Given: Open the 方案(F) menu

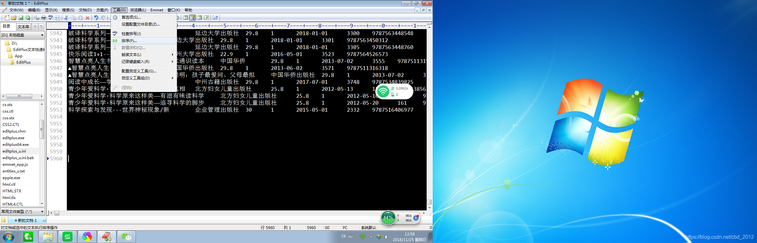Looking at the screenshot, I should (x=102, y=10).
